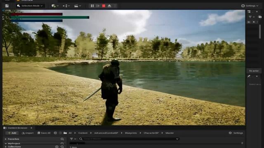Select the AdvancedCombatBP breadcrumb
The width and height of the screenshot is (264, 148).
tap(106, 133)
